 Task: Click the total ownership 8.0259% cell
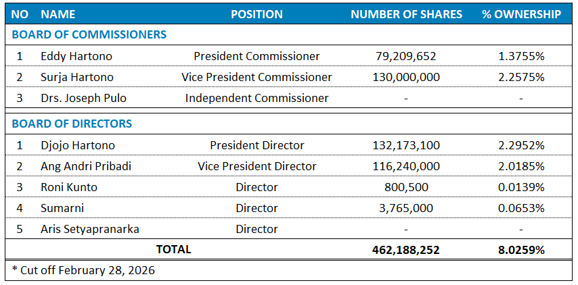(x=521, y=250)
